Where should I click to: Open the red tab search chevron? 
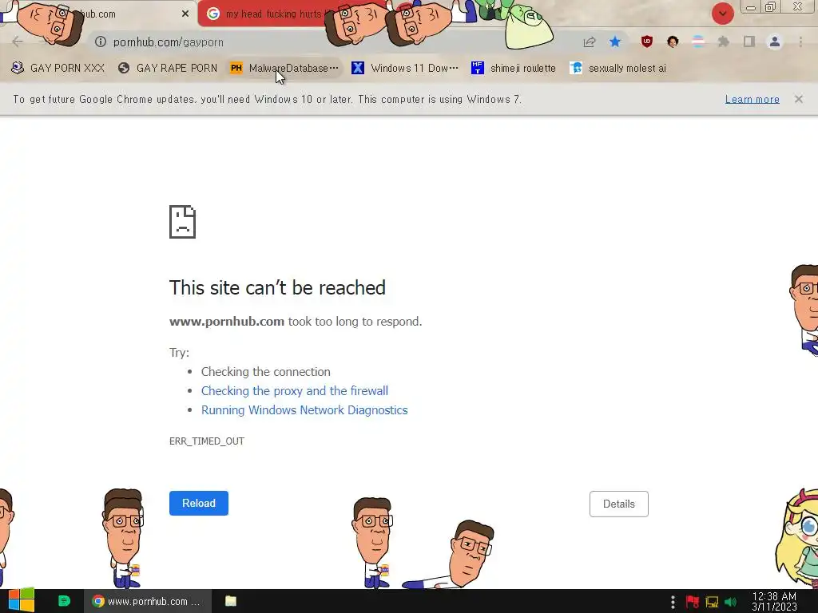point(722,14)
